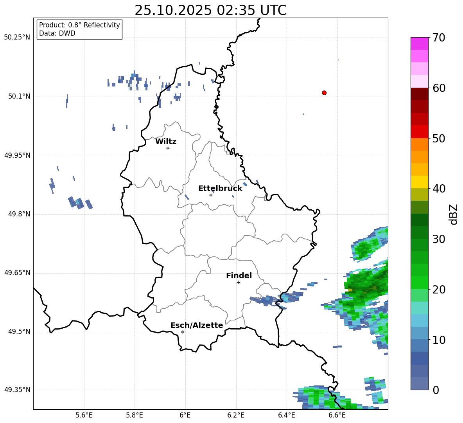Viewport: 463px width, 423px height.
Task: Click the dBZ colorbar axis label
Action: coord(454,214)
